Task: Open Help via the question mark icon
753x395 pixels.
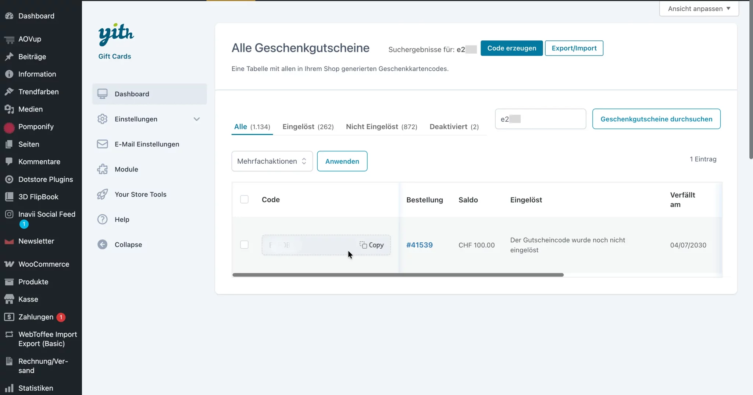Action: (102, 220)
